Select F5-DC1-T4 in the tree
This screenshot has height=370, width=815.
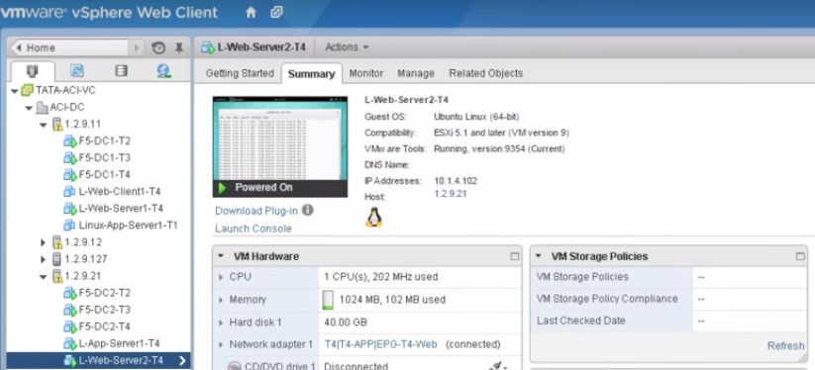coord(104,174)
